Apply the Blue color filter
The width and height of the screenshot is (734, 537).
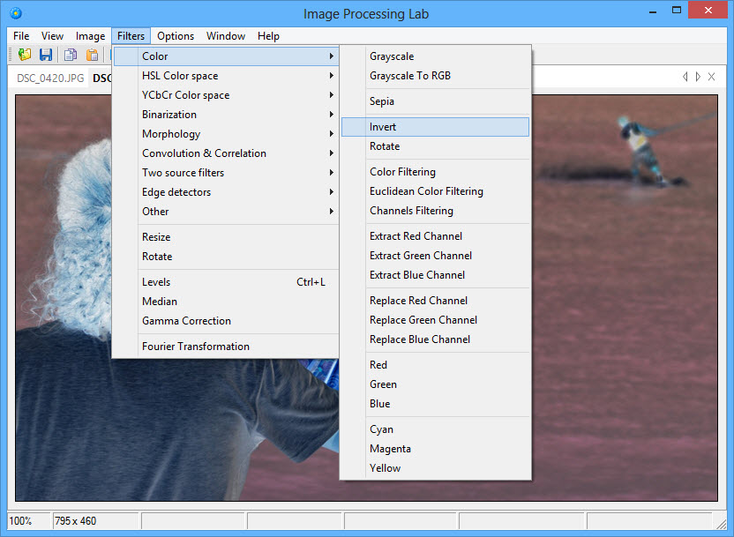coord(435,404)
